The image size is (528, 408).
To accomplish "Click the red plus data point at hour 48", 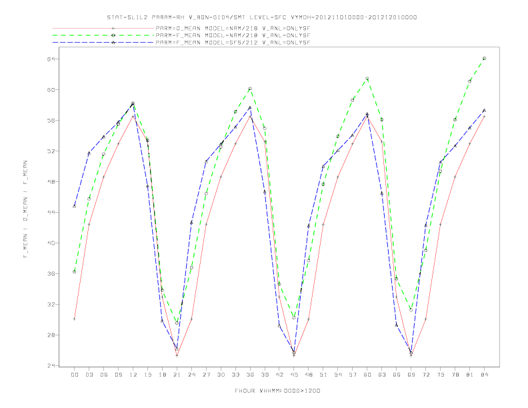I will click(x=309, y=319).
